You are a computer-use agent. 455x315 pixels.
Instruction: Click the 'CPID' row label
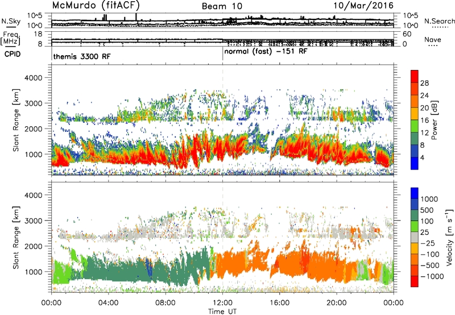point(13,54)
